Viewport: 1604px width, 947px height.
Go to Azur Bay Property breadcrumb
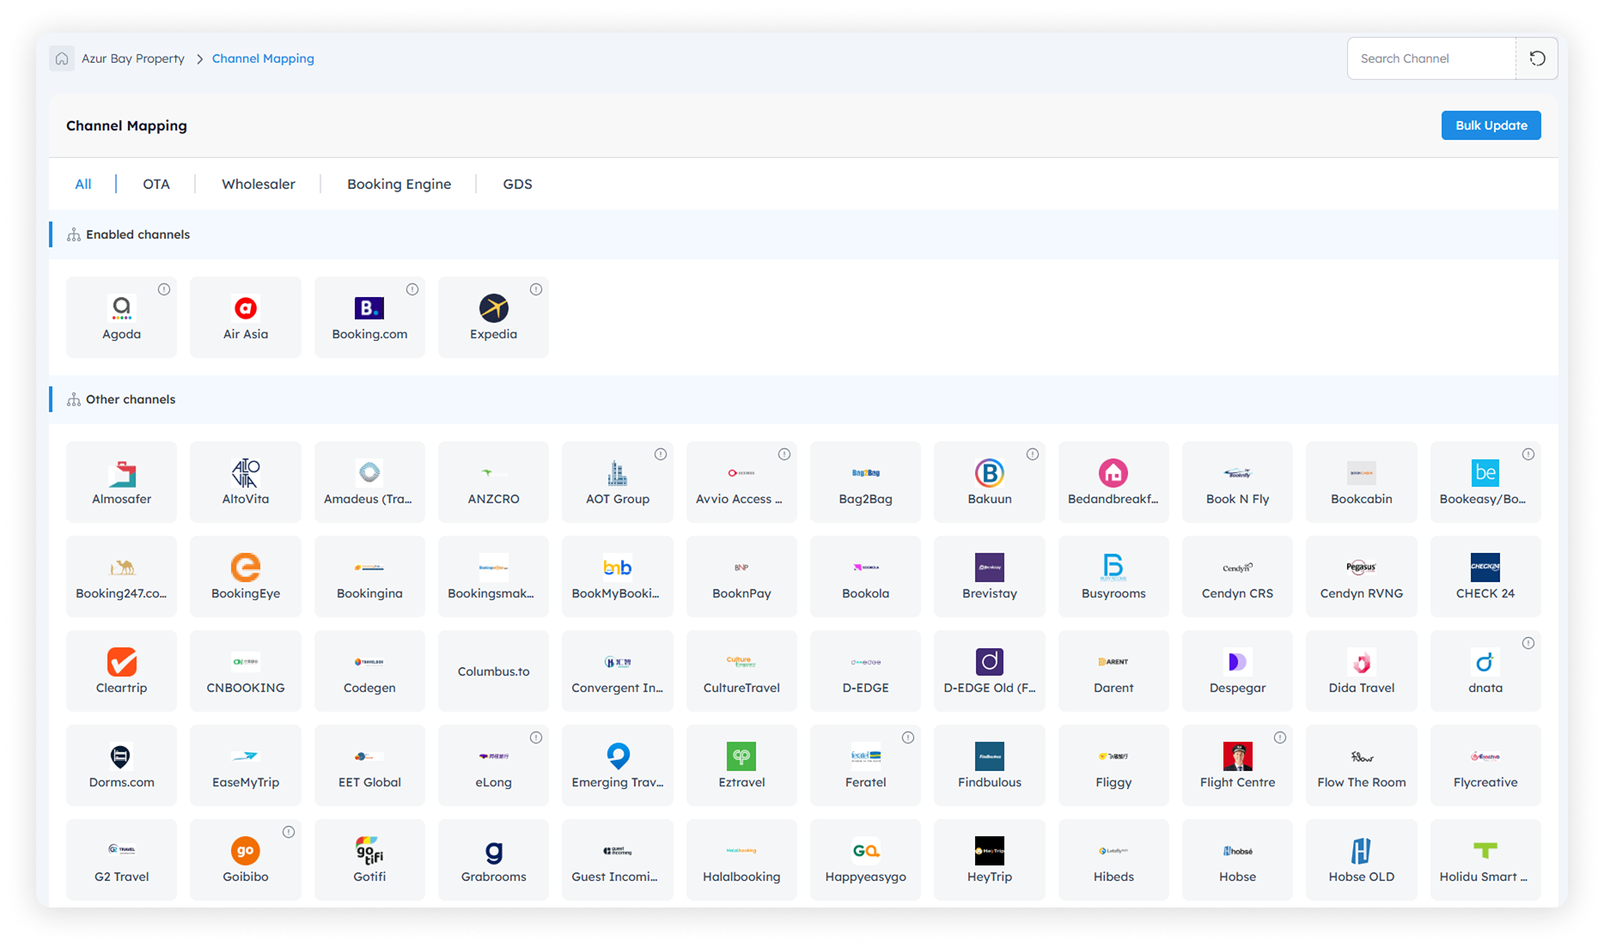[133, 58]
